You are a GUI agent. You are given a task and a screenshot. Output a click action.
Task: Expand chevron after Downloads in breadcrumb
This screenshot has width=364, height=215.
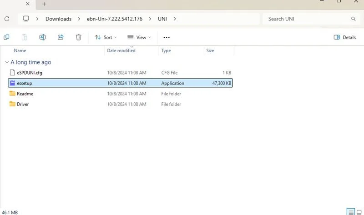coord(79,19)
